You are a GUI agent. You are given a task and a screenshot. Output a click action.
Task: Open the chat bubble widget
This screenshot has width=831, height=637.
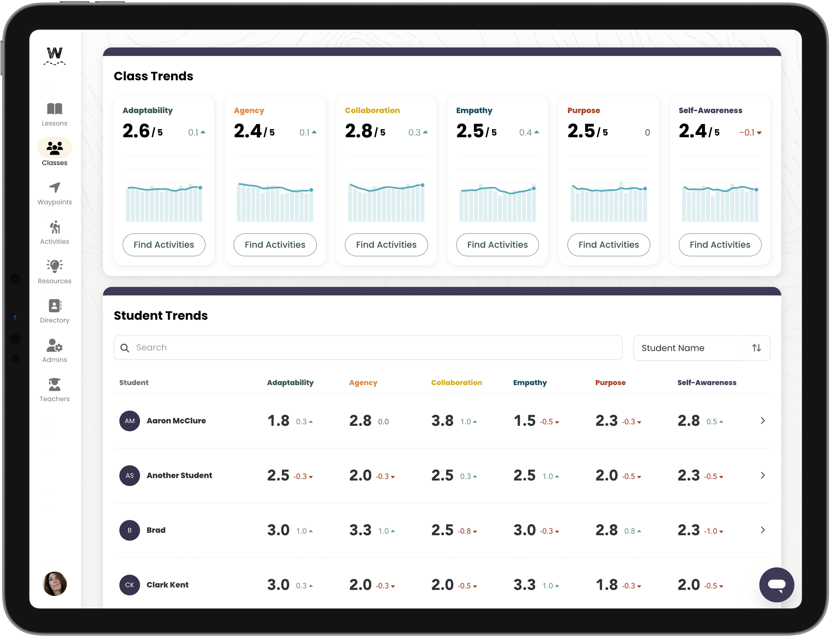[x=776, y=585]
